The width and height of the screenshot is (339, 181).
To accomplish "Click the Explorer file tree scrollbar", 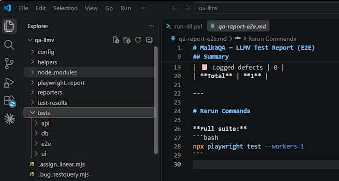I will point(156,100).
